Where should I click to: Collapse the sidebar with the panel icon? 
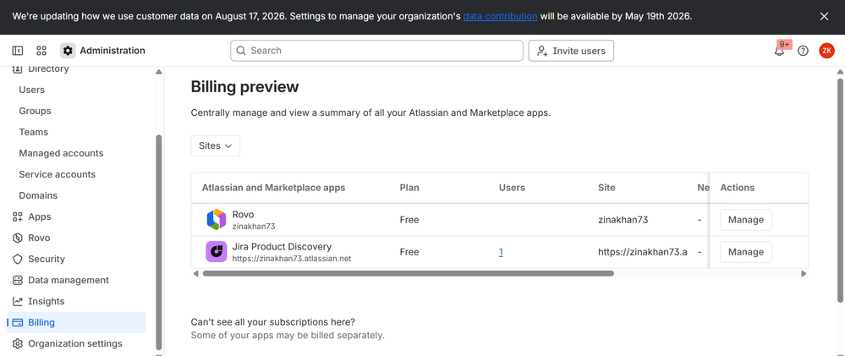click(17, 51)
